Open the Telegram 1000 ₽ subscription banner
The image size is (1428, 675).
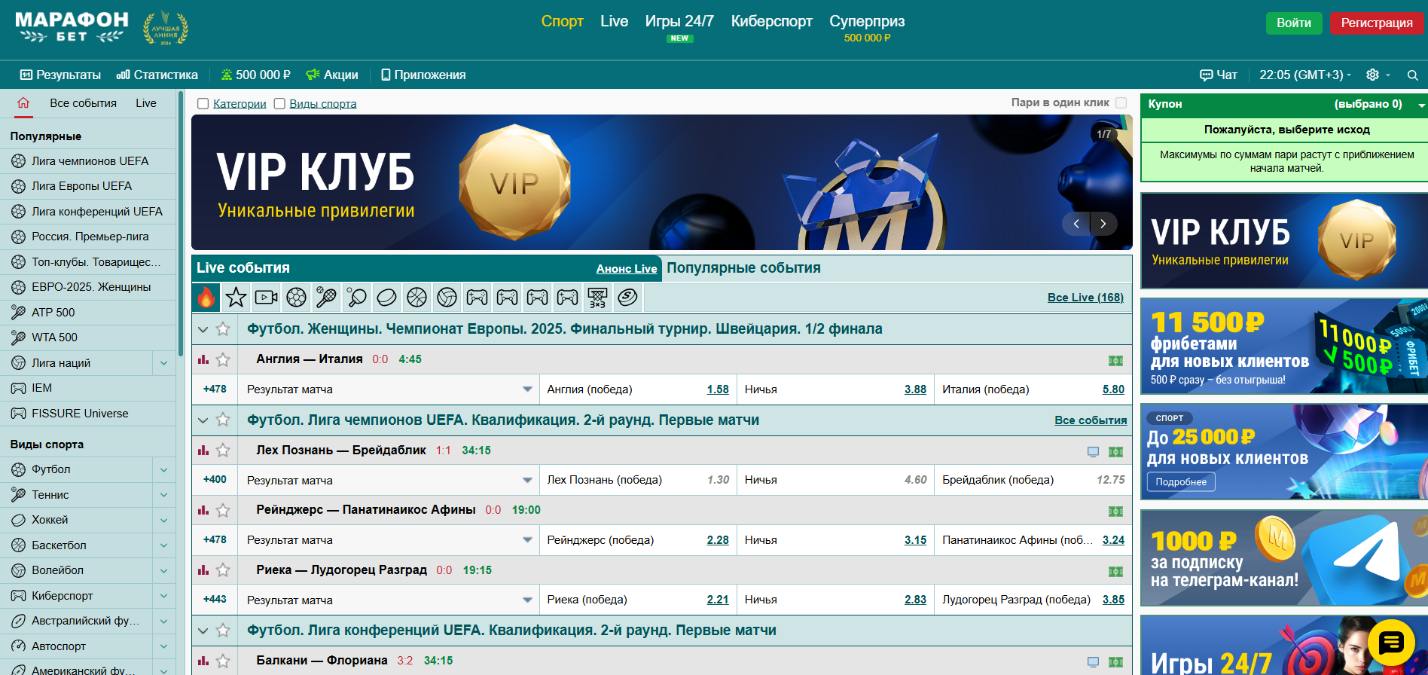(x=1284, y=558)
